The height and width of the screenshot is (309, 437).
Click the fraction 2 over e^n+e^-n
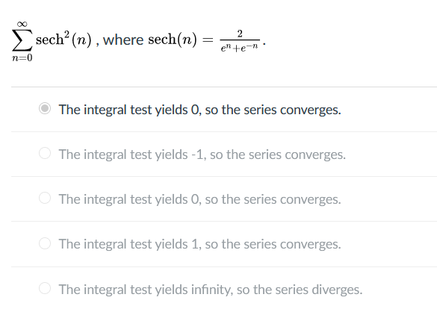coord(240,41)
